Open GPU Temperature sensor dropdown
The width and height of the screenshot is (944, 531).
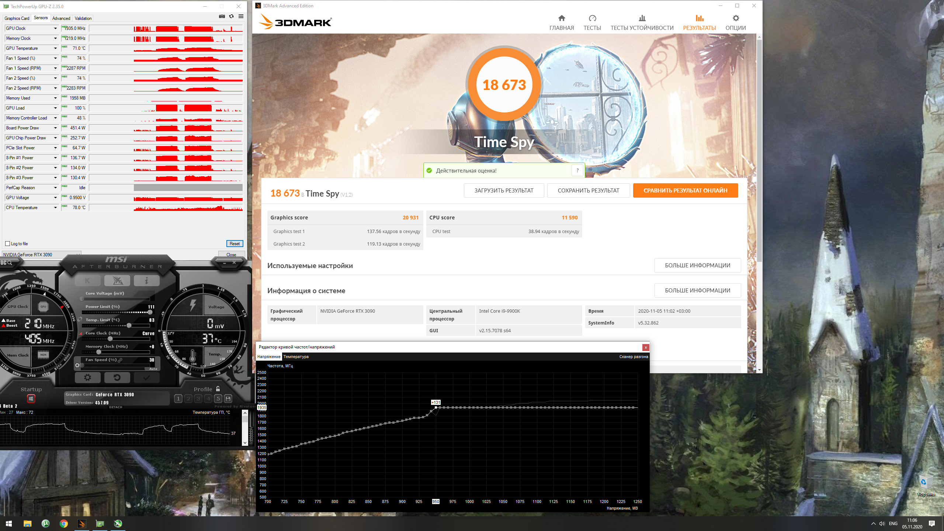click(x=55, y=48)
